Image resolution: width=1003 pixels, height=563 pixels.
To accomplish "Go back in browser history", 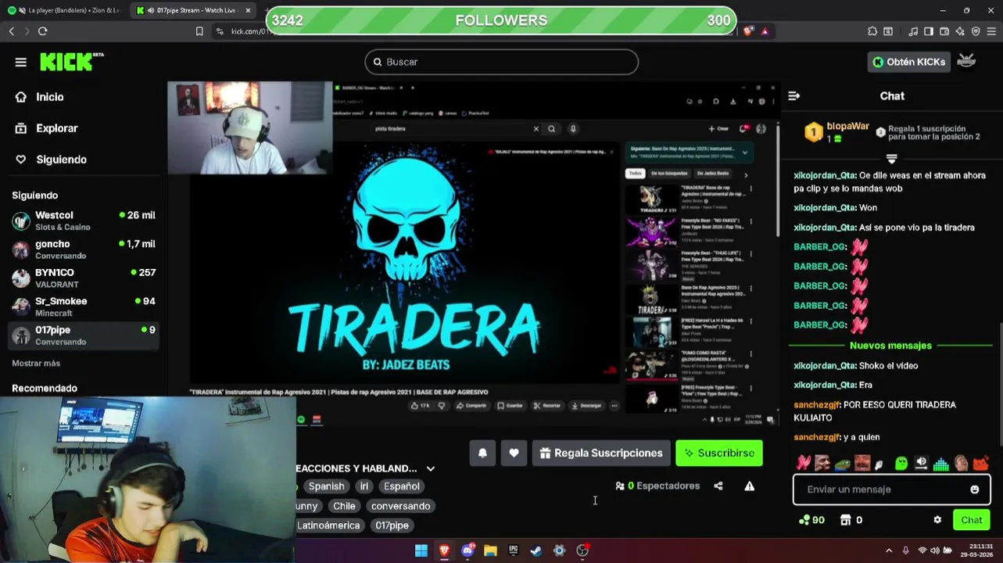I will 11,31.
